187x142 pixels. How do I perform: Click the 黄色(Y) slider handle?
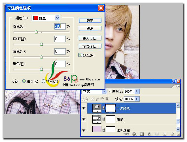point(41,57)
